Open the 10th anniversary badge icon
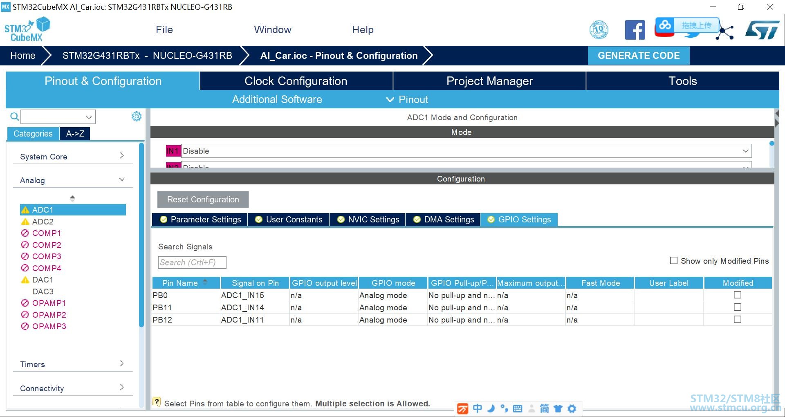Viewport: 785px width, 417px height. coord(599,30)
